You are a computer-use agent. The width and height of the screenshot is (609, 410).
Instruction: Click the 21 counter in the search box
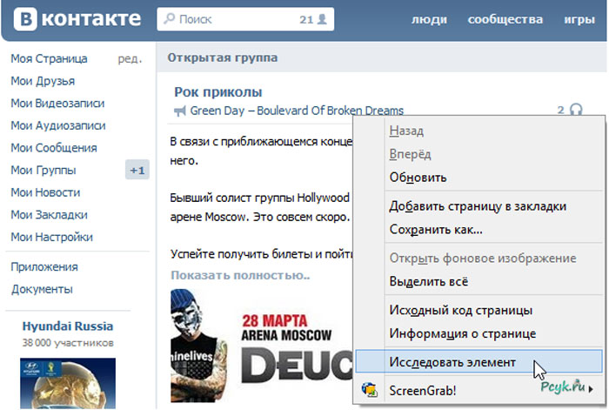pos(306,19)
